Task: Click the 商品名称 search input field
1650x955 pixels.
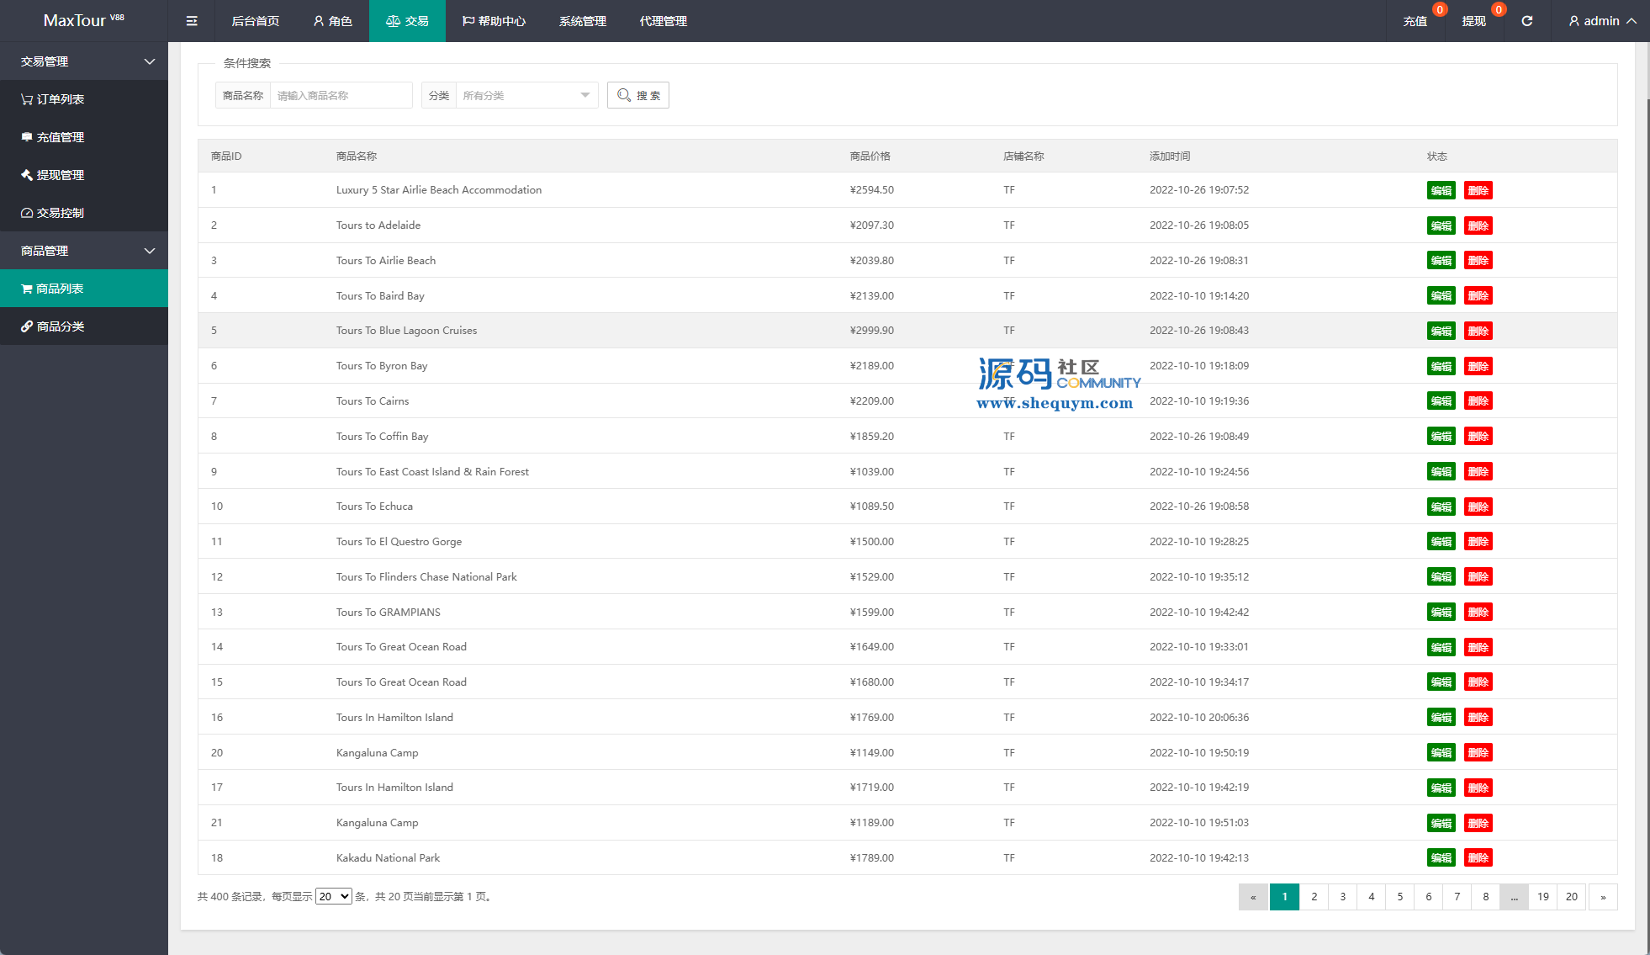Action: tap(341, 95)
